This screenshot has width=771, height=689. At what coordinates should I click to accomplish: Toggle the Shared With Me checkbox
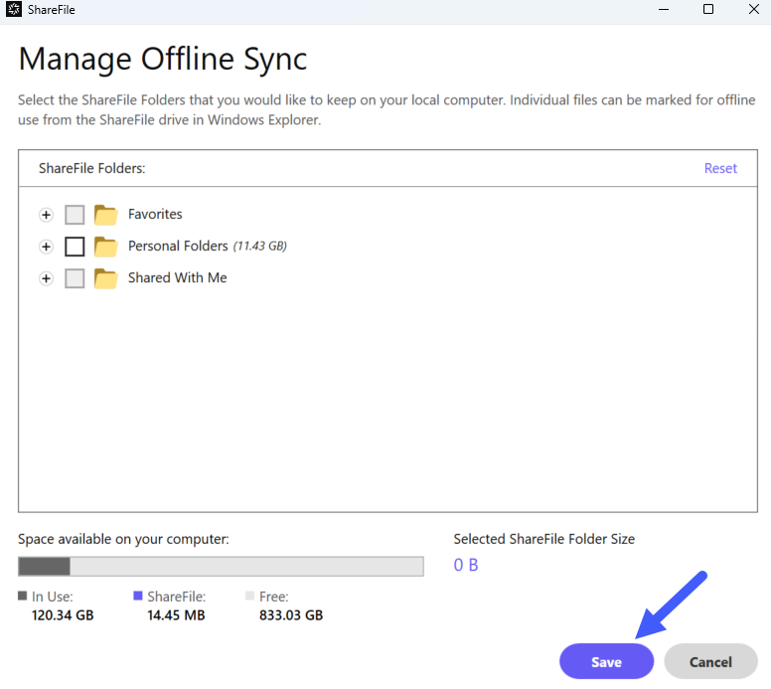(75, 278)
